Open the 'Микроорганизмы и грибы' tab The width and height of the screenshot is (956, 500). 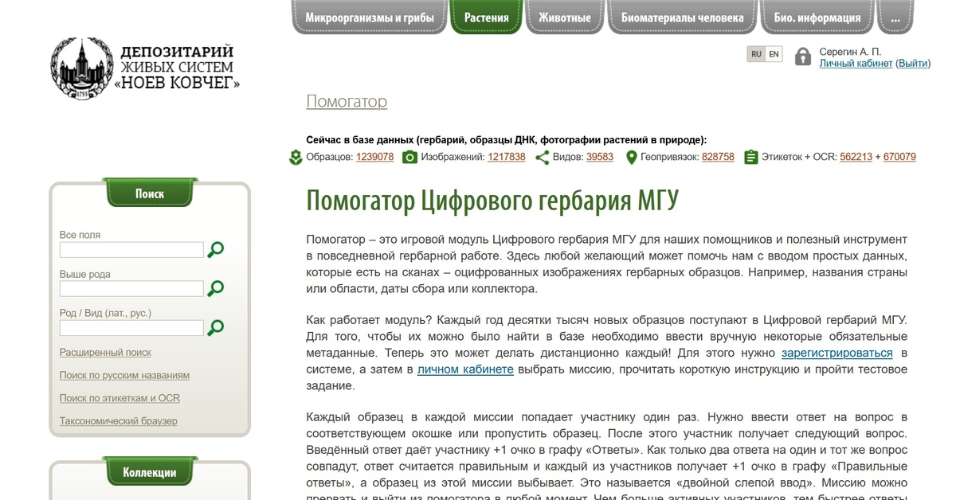point(369,17)
